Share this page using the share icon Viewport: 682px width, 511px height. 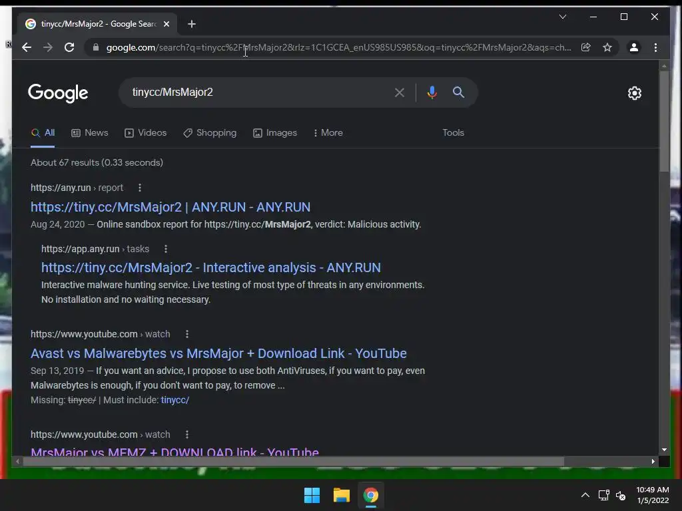click(586, 47)
